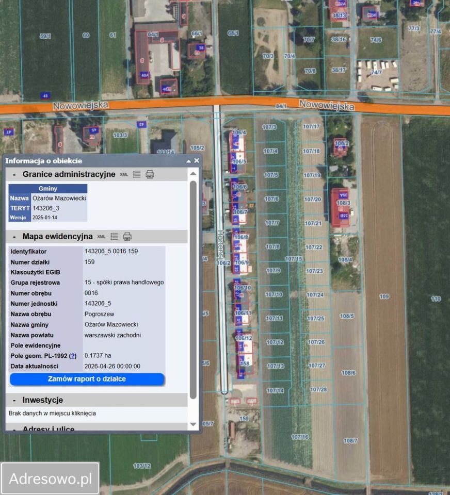Select the address marker 38 near parcel 66/1
The width and height of the screenshot is (450, 495).
click(x=201, y=47)
